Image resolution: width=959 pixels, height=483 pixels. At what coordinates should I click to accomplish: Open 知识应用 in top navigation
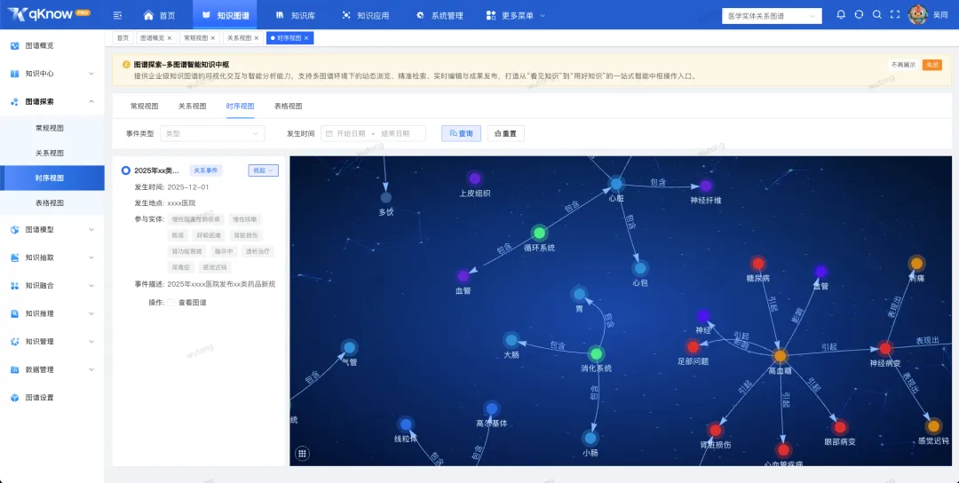[365, 15]
